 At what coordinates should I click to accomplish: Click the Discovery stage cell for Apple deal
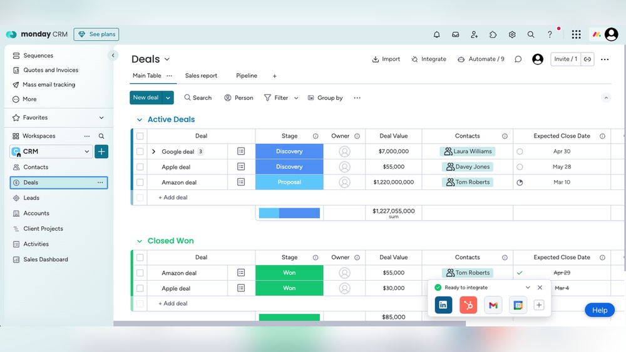coord(289,167)
